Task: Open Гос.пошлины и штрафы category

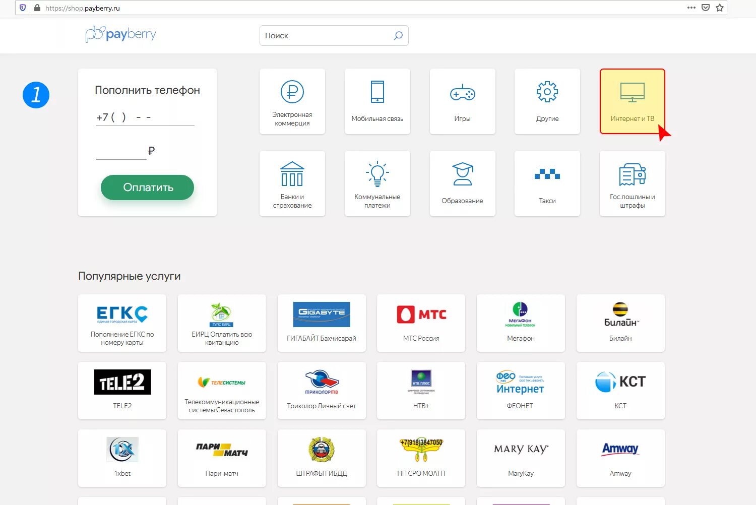Action: pyautogui.click(x=633, y=183)
